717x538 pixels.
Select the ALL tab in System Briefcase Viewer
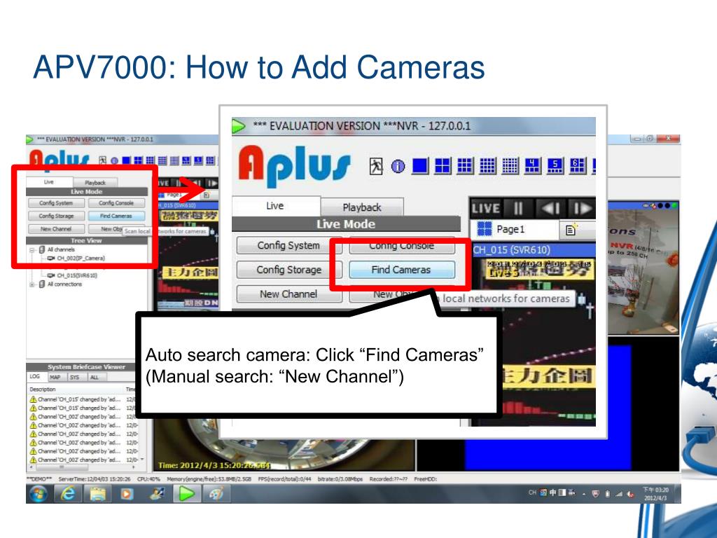[x=95, y=378]
